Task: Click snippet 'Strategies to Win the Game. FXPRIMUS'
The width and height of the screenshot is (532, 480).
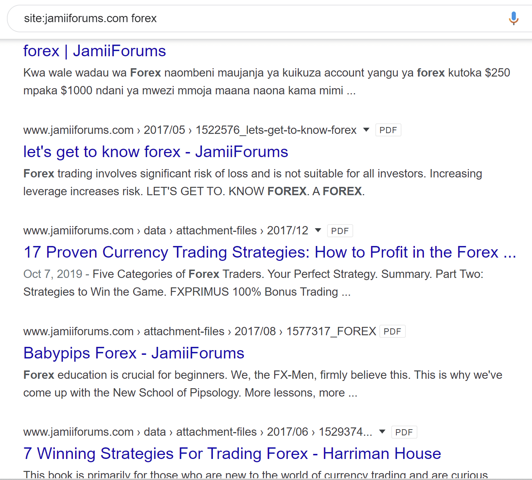Action: (x=187, y=292)
